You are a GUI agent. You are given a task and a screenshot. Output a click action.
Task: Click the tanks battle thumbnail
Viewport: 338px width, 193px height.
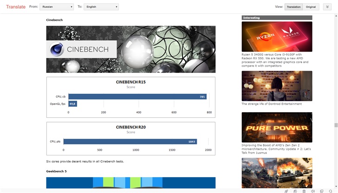[x=277, y=173]
